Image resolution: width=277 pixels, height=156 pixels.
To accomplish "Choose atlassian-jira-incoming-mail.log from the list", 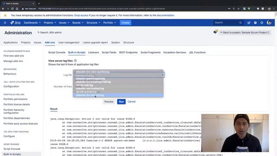I will [x=118, y=82].
